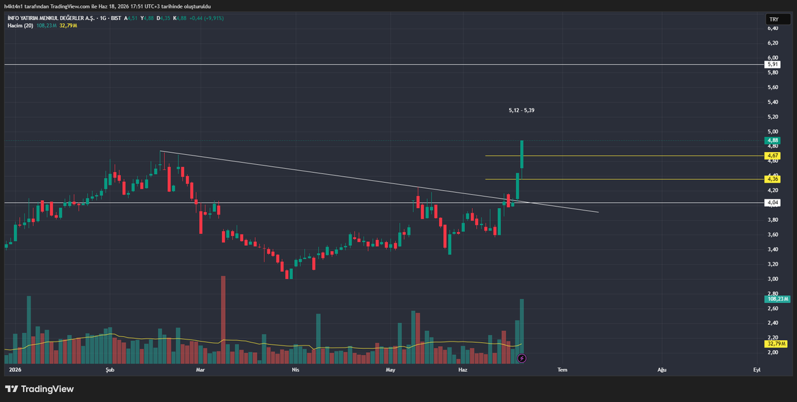Click the 4,04 horizontal line label
This screenshot has height=402, width=797.
[772, 202]
